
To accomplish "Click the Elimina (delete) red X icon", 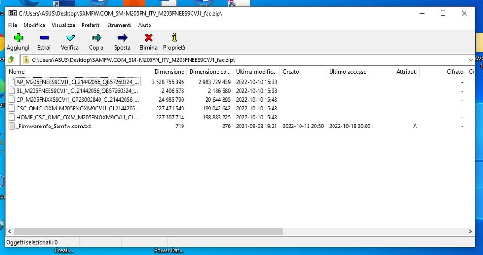I will click(x=149, y=38).
